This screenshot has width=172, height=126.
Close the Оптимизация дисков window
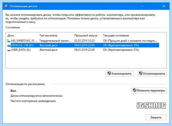click(x=164, y=6)
